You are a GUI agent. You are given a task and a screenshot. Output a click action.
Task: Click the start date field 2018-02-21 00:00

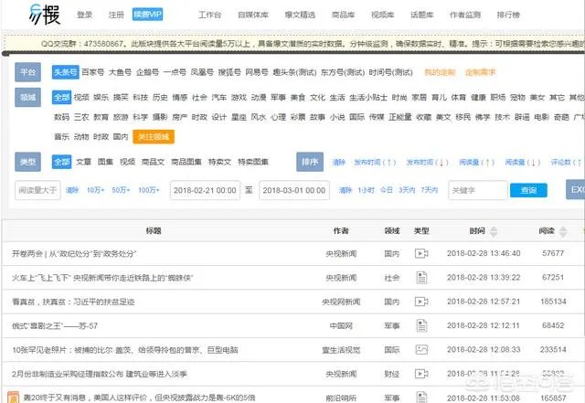205,190
